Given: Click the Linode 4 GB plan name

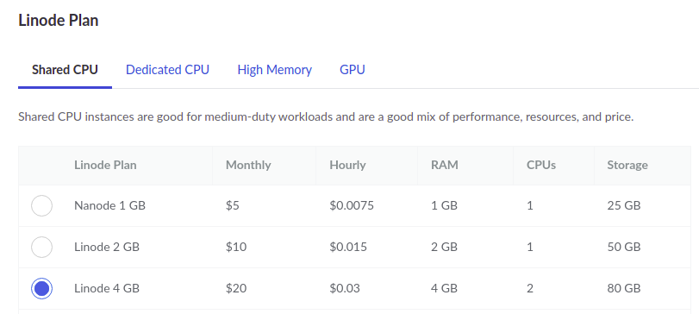Looking at the screenshot, I should tap(107, 289).
